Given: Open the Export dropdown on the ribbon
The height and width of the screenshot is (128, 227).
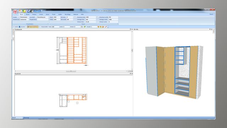Looking at the screenshot, I should (212, 14).
